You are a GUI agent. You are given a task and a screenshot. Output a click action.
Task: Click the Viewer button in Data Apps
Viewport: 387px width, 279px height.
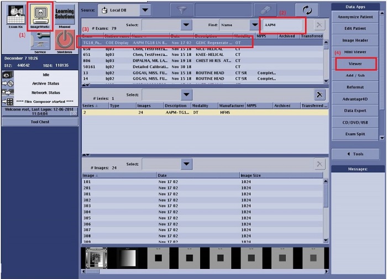[x=355, y=64]
